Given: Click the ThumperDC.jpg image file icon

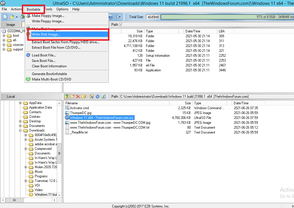Looking at the screenshot, I should [67, 113].
